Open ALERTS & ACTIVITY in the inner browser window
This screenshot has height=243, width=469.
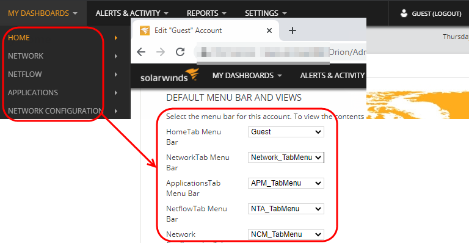coord(333,76)
